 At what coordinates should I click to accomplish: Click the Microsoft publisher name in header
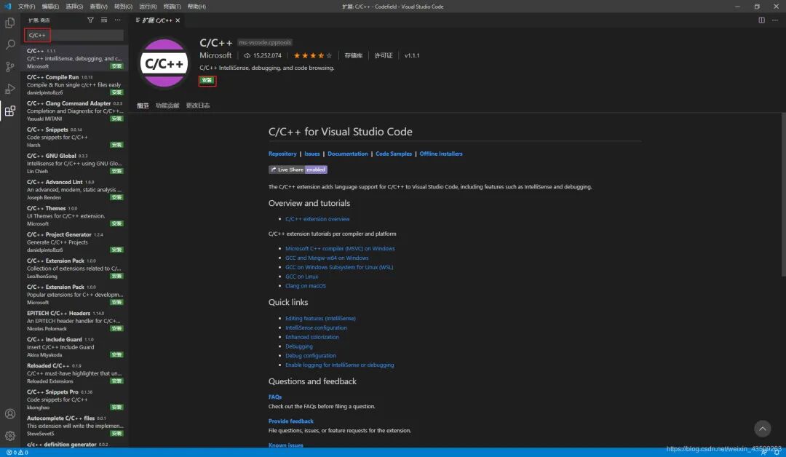[x=215, y=55]
